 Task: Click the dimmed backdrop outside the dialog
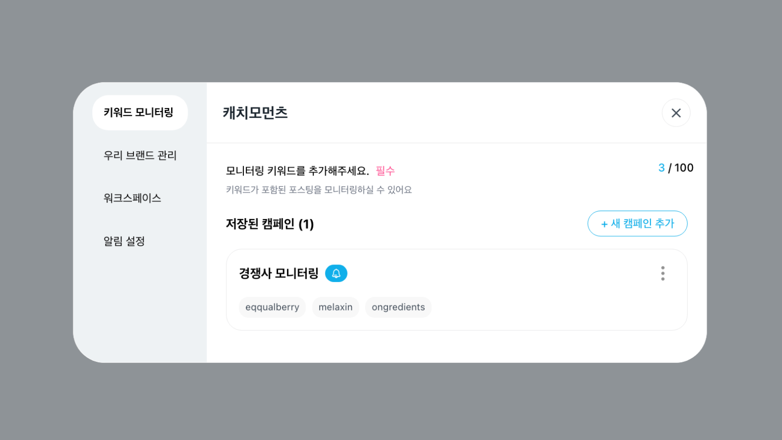[391, 401]
